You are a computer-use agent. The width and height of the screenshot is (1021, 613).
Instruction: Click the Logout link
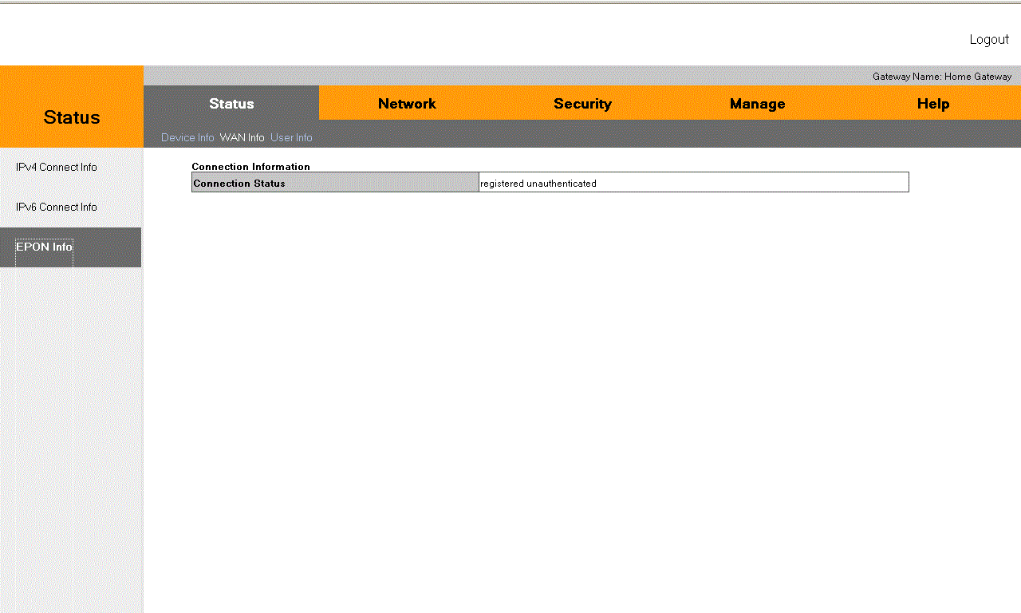989,40
